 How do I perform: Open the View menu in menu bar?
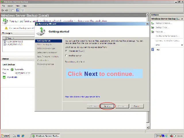[18, 6]
